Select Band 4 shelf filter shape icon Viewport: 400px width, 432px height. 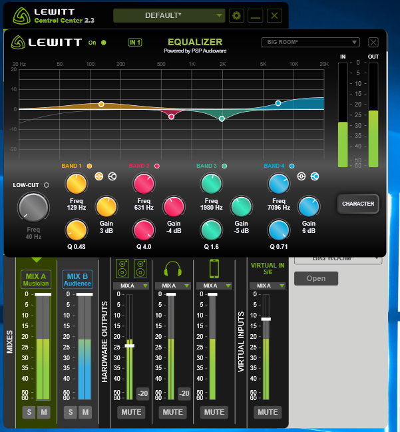[315, 176]
